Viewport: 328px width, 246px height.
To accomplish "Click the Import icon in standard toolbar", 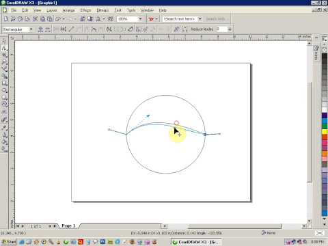I will (83, 19).
